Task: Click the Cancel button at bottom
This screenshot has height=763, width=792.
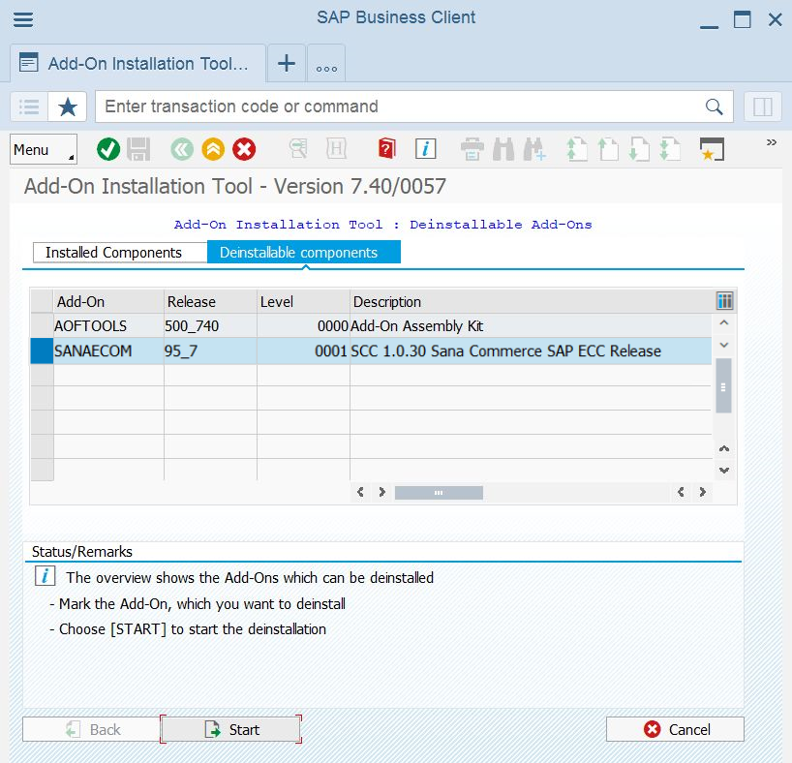Action: (x=675, y=729)
